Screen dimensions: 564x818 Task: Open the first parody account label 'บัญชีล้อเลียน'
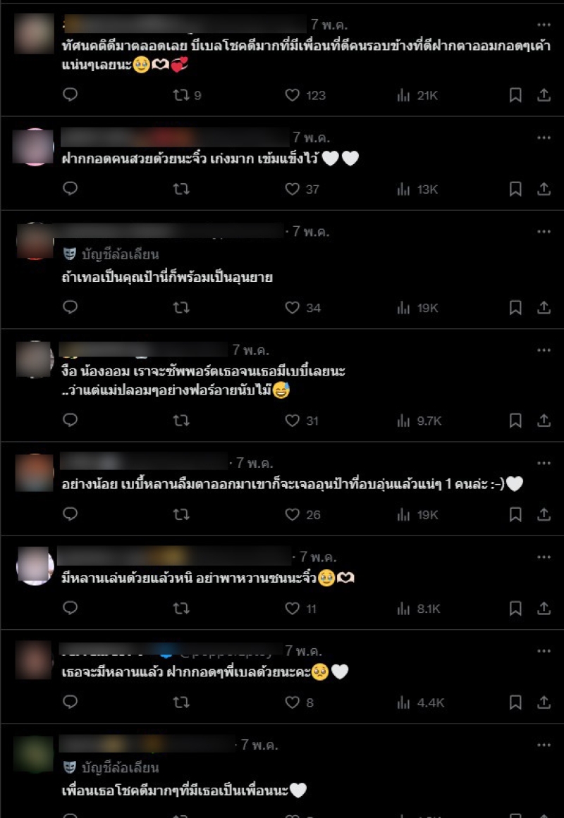point(111,254)
